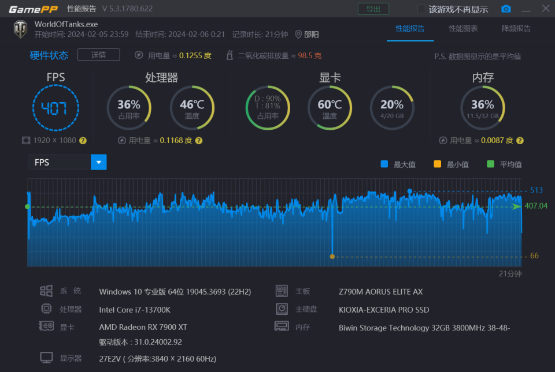
Task: Click the monitor icon beside 显示器
Action: (x=46, y=358)
